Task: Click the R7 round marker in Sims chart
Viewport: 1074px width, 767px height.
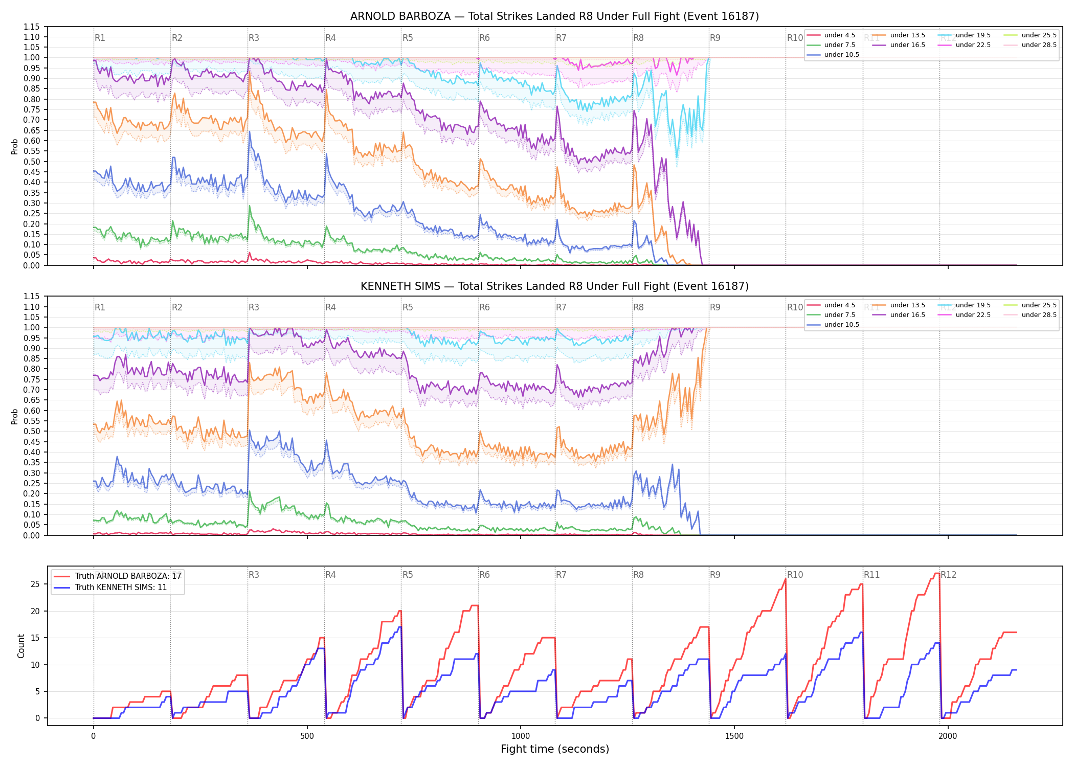Action: (561, 307)
